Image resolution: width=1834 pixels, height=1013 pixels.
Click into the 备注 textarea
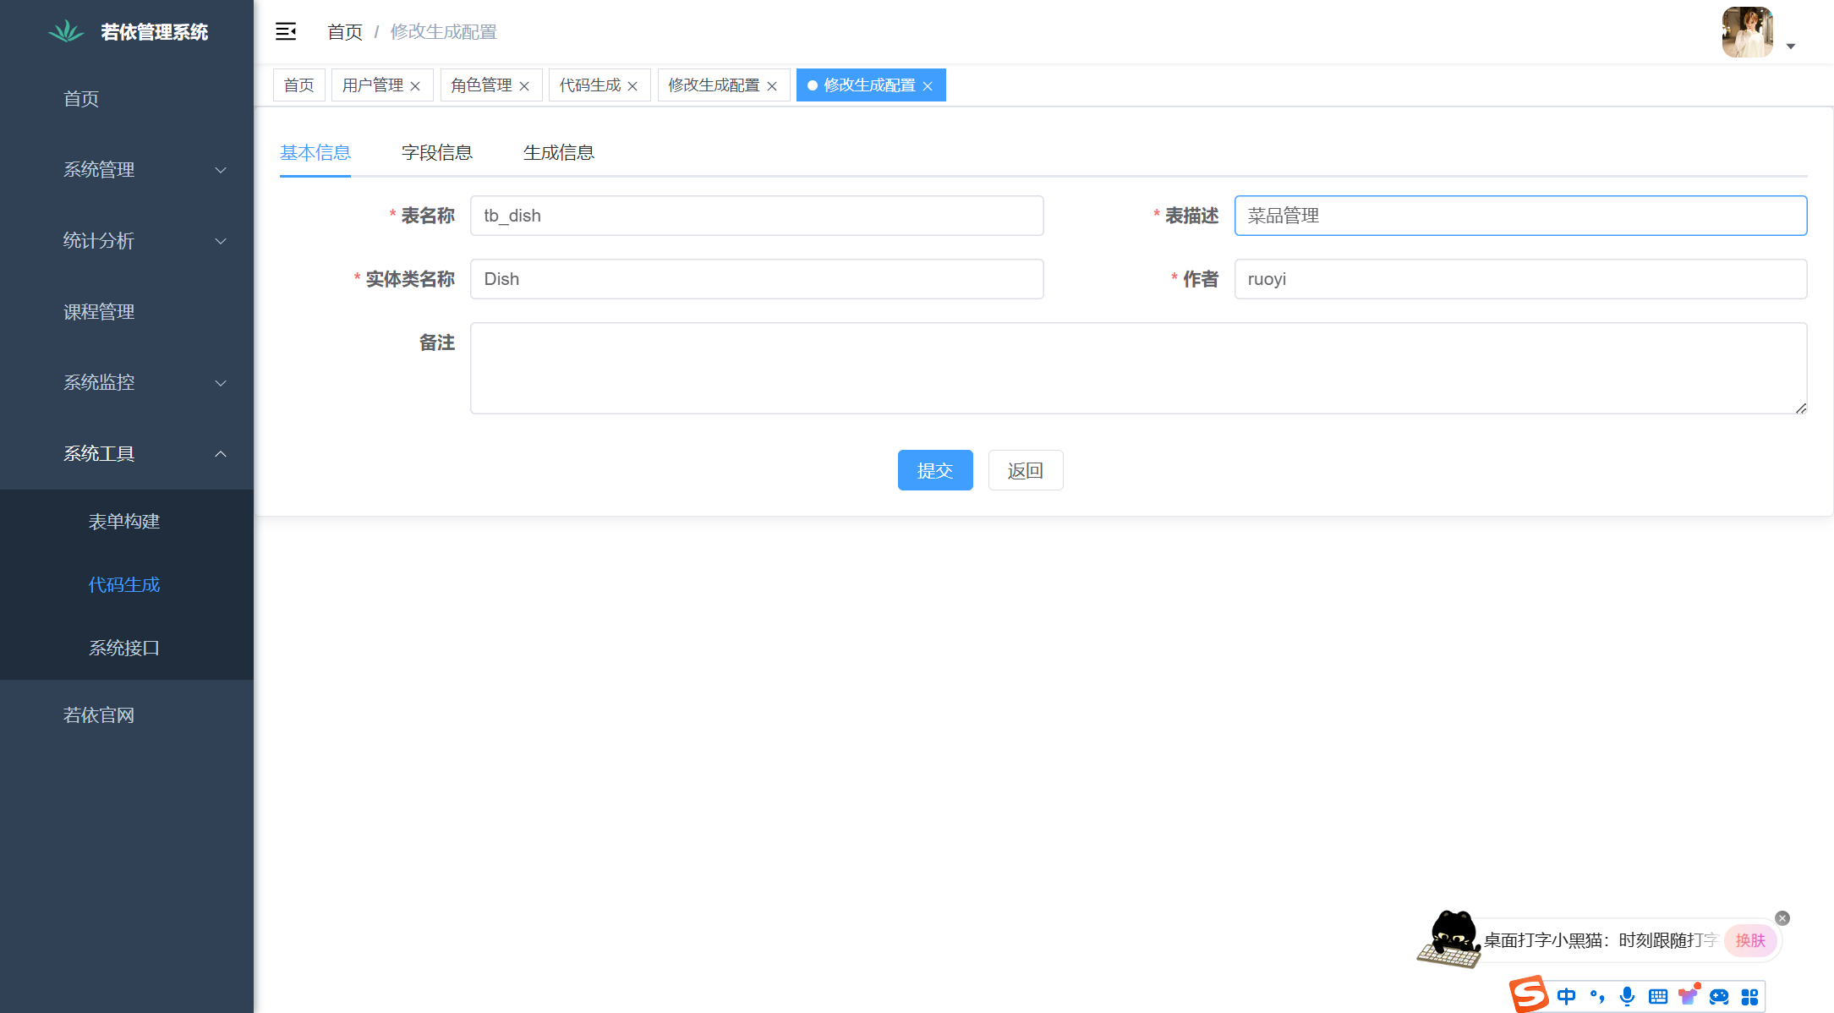(x=1138, y=368)
